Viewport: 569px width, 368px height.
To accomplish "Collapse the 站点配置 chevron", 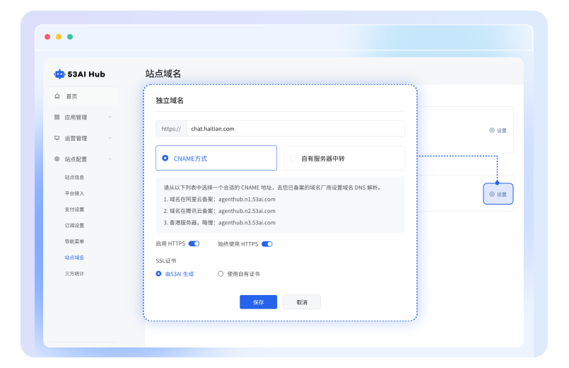I will [x=110, y=159].
